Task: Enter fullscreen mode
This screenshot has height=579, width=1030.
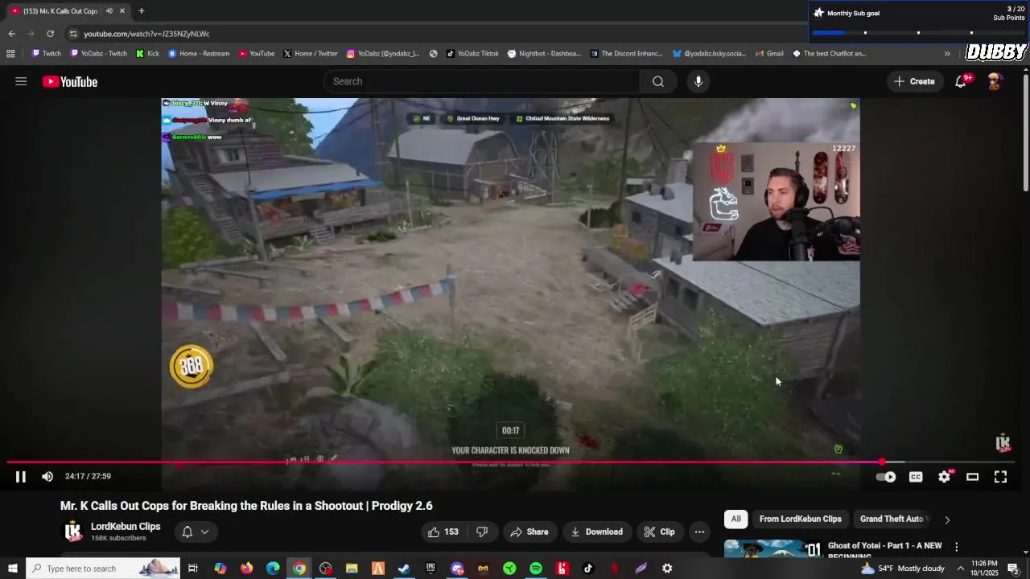Action: (1000, 477)
